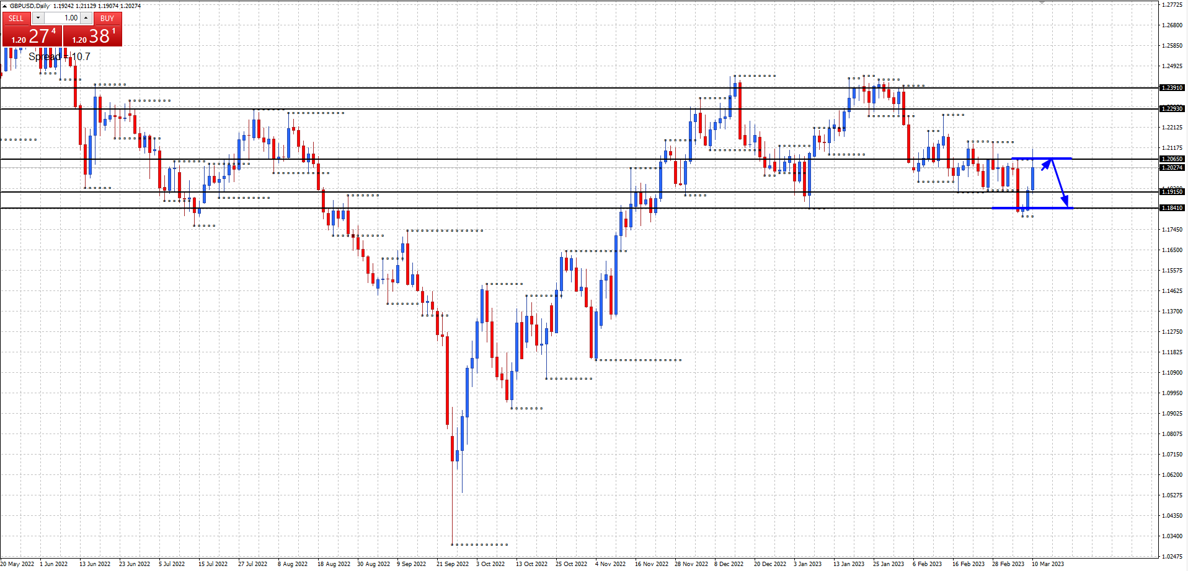Screen dimensions: 1188x571
Task: Select the short blue upward arrow
Action: tap(1046, 165)
